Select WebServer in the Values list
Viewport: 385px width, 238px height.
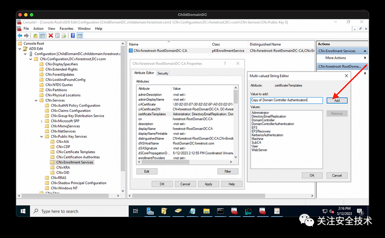(259, 150)
